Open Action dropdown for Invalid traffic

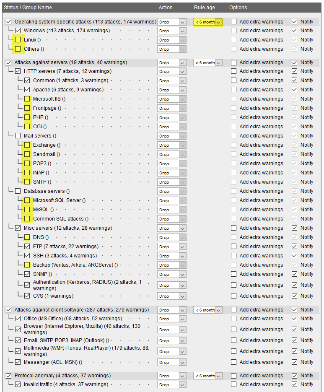[172, 385]
